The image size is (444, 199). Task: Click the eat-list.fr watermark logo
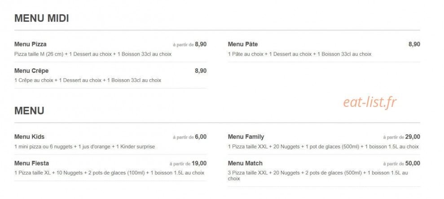pyautogui.click(x=370, y=102)
